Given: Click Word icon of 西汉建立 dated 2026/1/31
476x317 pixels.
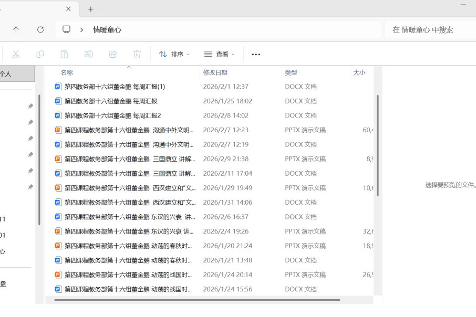Looking at the screenshot, I should coord(58,203).
